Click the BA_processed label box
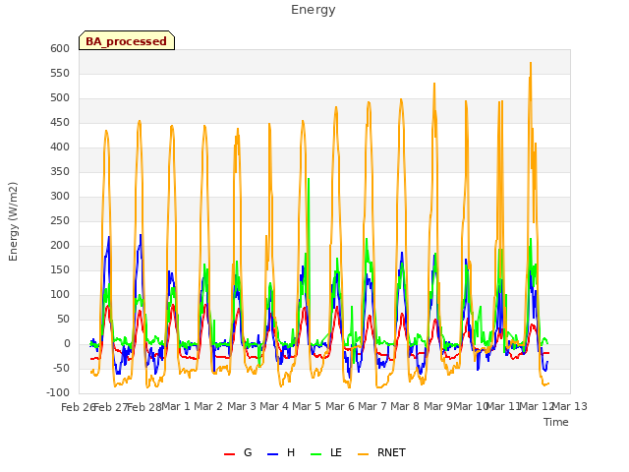The height and width of the screenshot is (472, 629). (127, 40)
